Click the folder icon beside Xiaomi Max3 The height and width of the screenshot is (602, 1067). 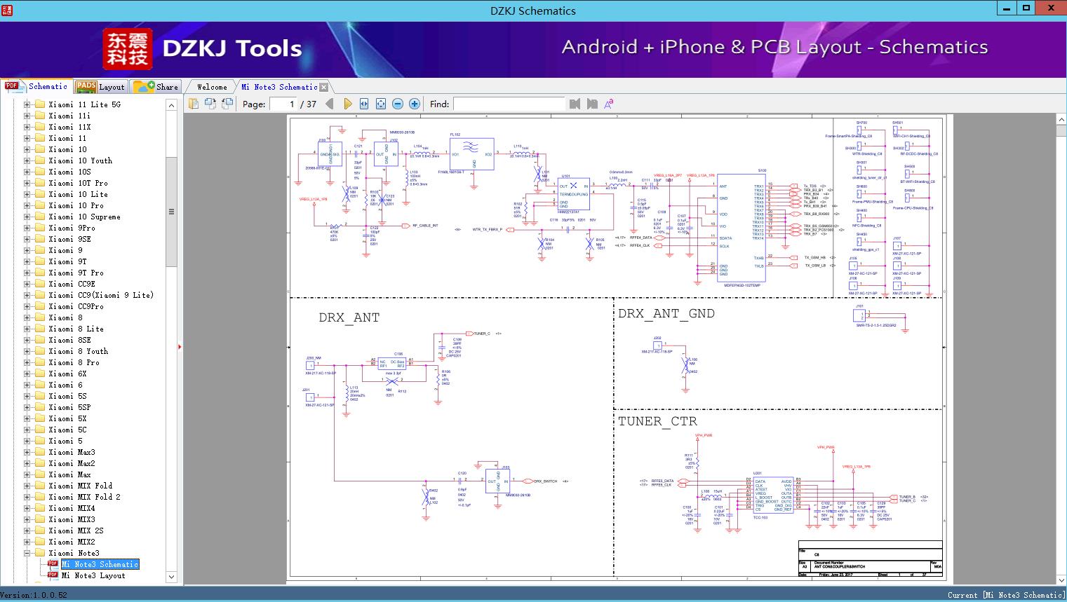(x=40, y=452)
